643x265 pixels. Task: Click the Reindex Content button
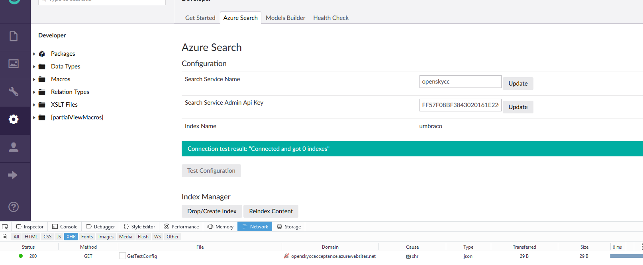pos(271,211)
